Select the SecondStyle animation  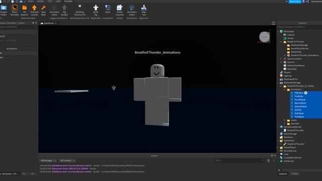pos(300,103)
